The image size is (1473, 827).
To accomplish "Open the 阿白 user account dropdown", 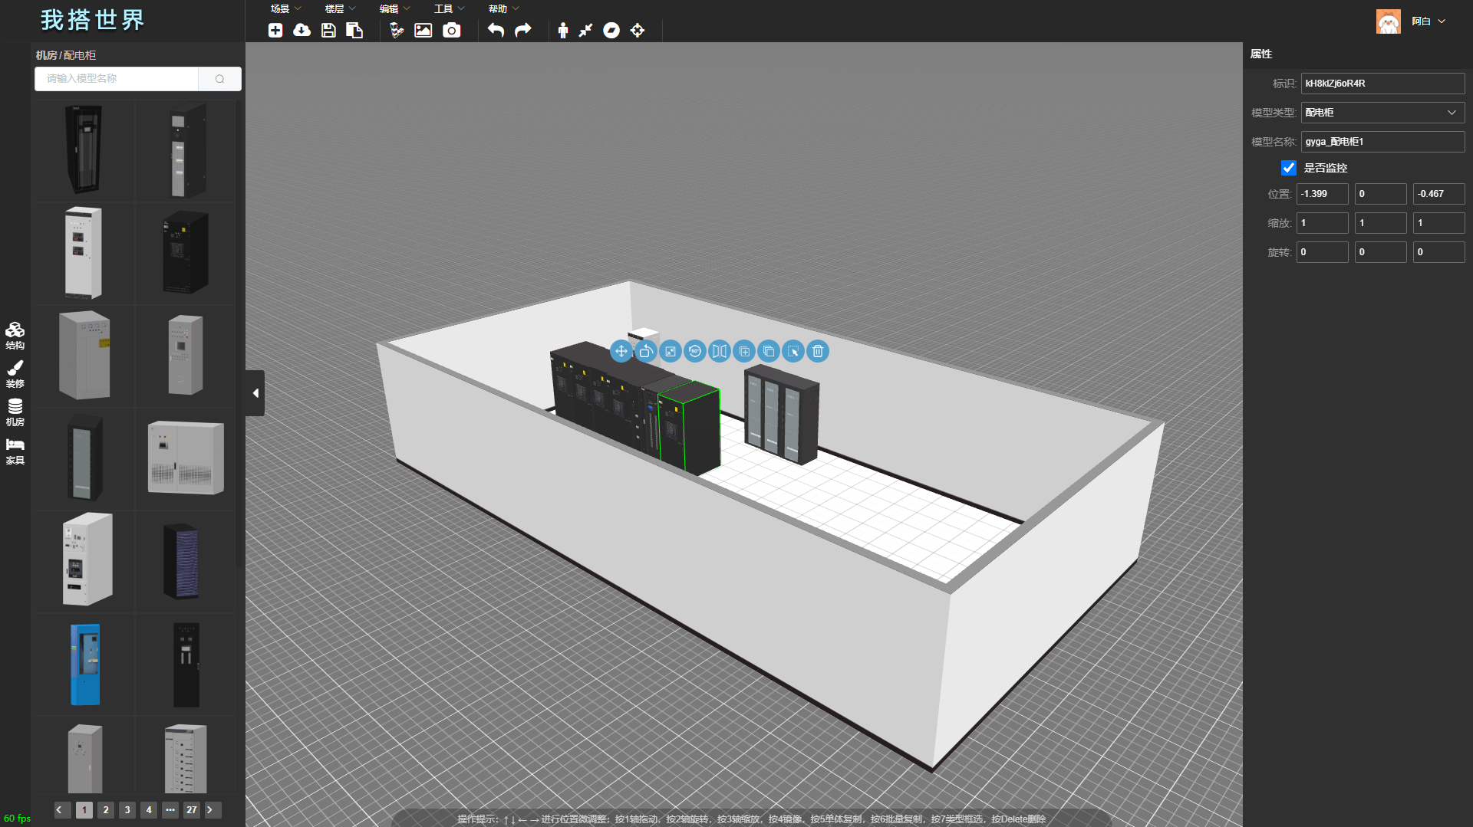I will pyautogui.click(x=1429, y=21).
